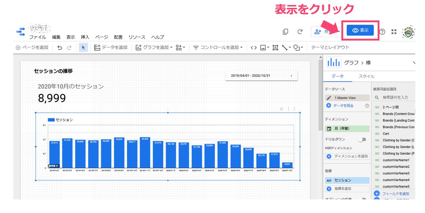The image size is (425, 213).
Task: Expand the chart type chevron in panel header
Action: [x=414, y=62]
